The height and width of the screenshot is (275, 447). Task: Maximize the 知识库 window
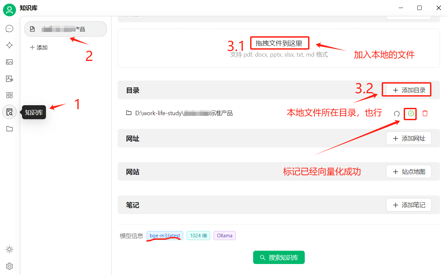click(x=419, y=8)
